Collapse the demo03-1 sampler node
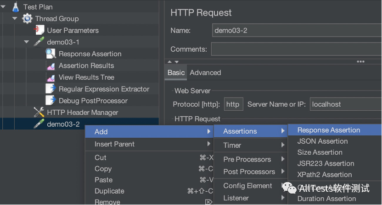The height and width of the screenshot is (205, 382). [27, 42]
